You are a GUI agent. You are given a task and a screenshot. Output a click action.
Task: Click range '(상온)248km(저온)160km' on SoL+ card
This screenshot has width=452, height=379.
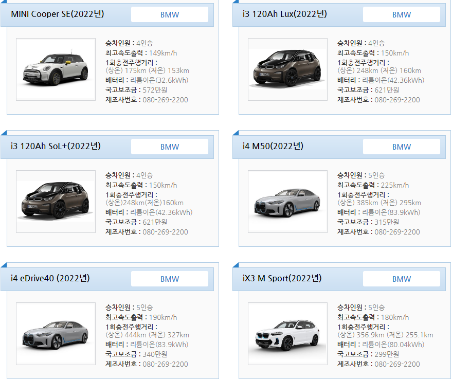coord(144,203)
